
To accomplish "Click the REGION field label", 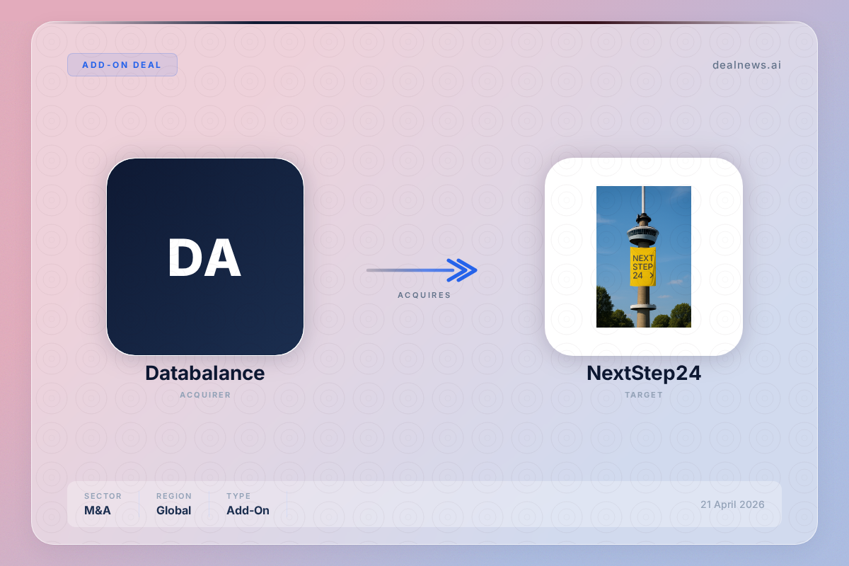I will click(x=174, y=496).
